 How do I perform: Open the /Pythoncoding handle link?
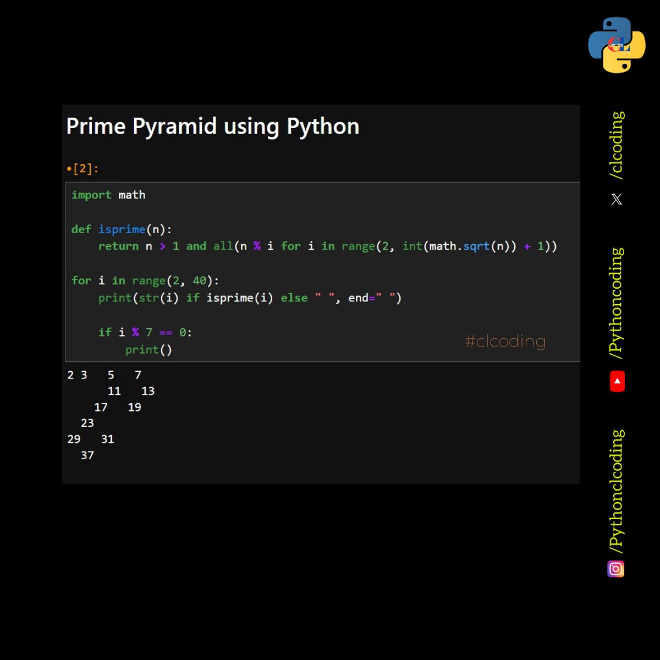(x=616, y=301)
